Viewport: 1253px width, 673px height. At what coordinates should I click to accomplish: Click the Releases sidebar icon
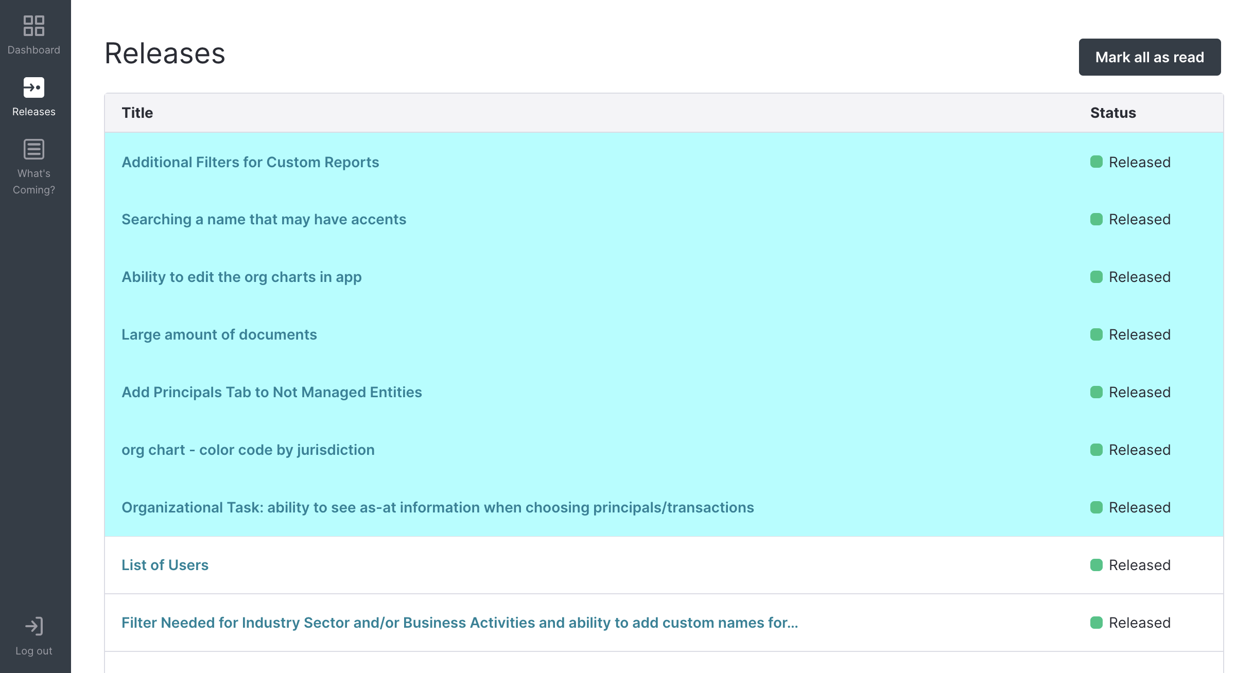click(34, 87)
